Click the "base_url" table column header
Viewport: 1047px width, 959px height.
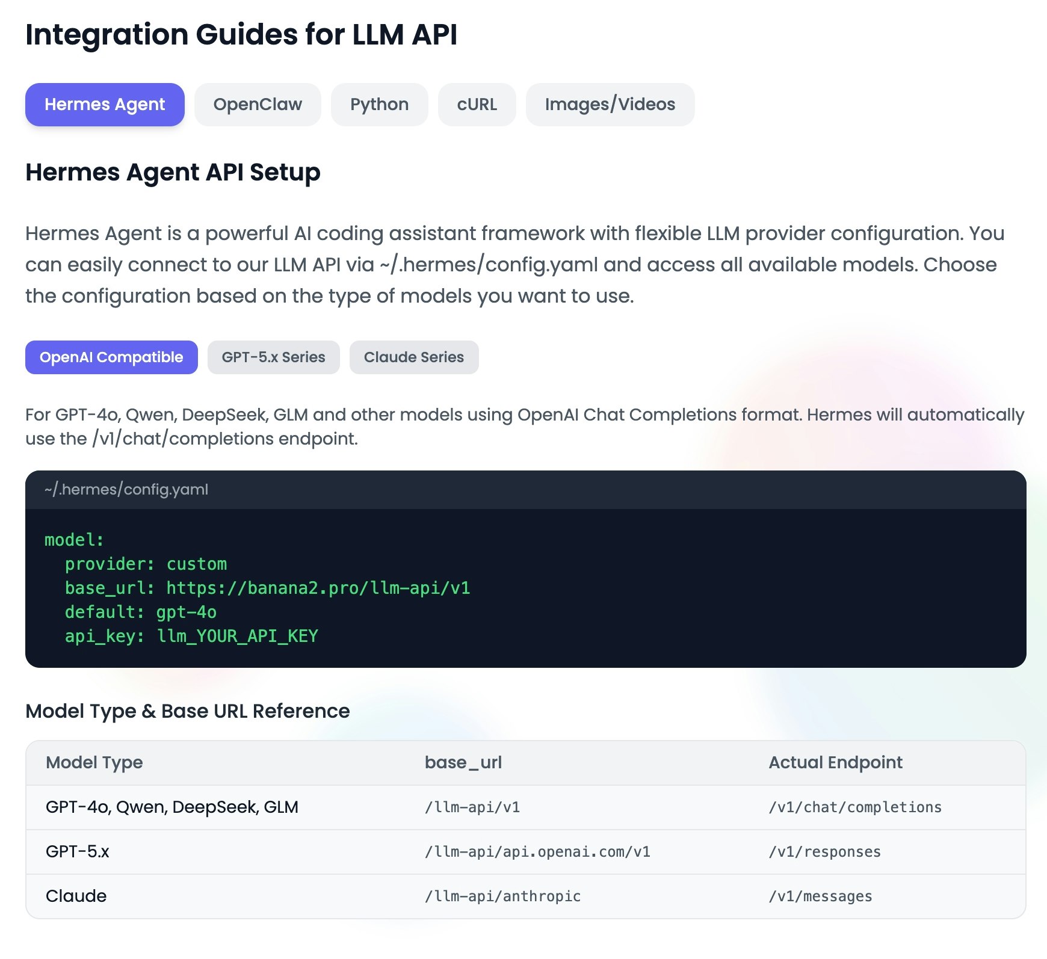463,762
